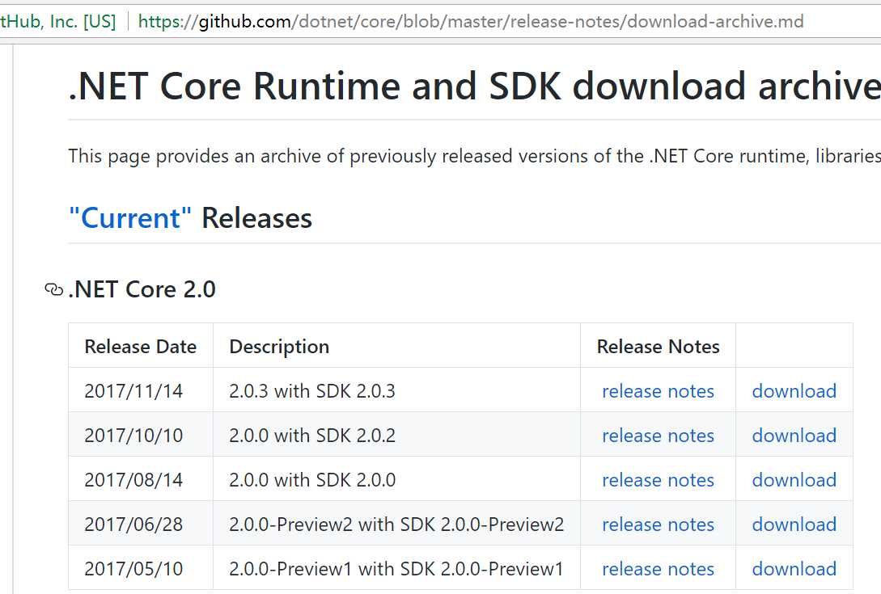Download the 2.0.0-Preview1 release
This screenshot has width=881, height=594.
click(794, 569)
